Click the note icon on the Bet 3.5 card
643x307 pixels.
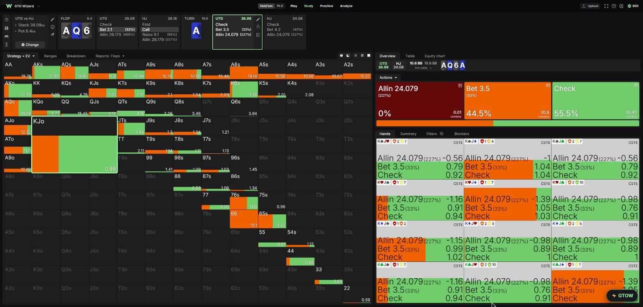548,86
